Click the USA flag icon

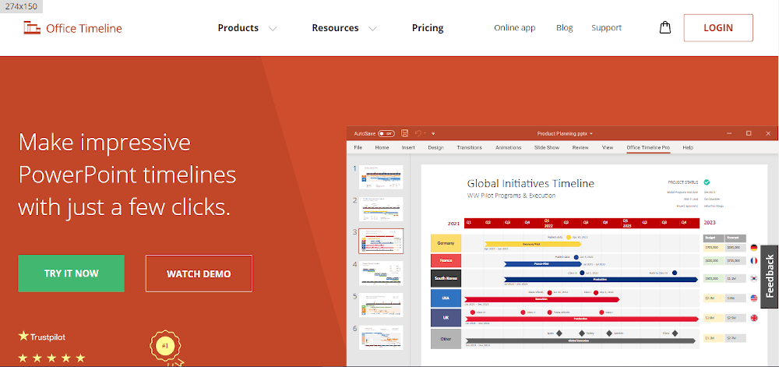tap(753, 298)
